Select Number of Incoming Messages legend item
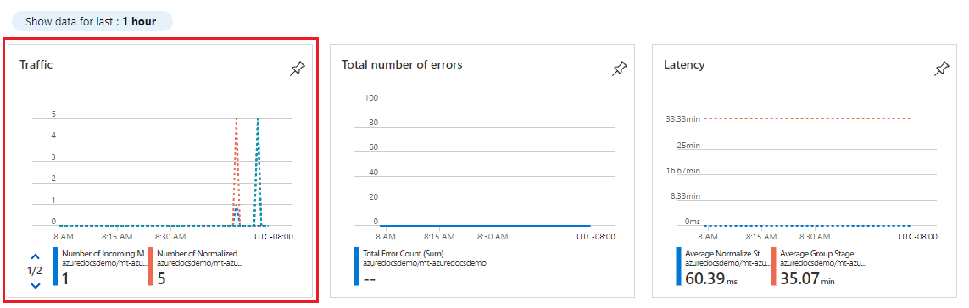The height and width of the screenshot is (308, 969). click(99, 267)
